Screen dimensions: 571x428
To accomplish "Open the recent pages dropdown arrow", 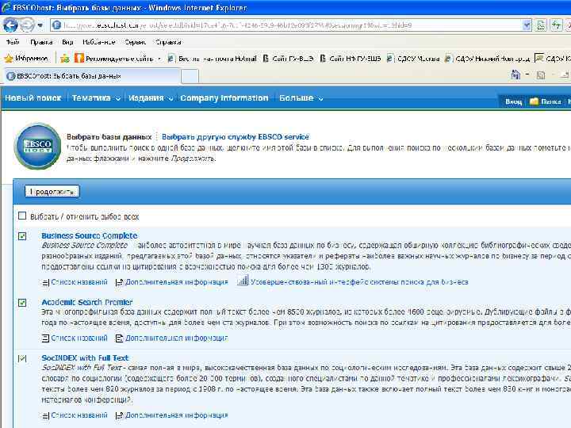I will 40,25.
